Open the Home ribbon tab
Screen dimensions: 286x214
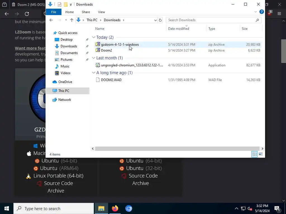pos(70,12)
